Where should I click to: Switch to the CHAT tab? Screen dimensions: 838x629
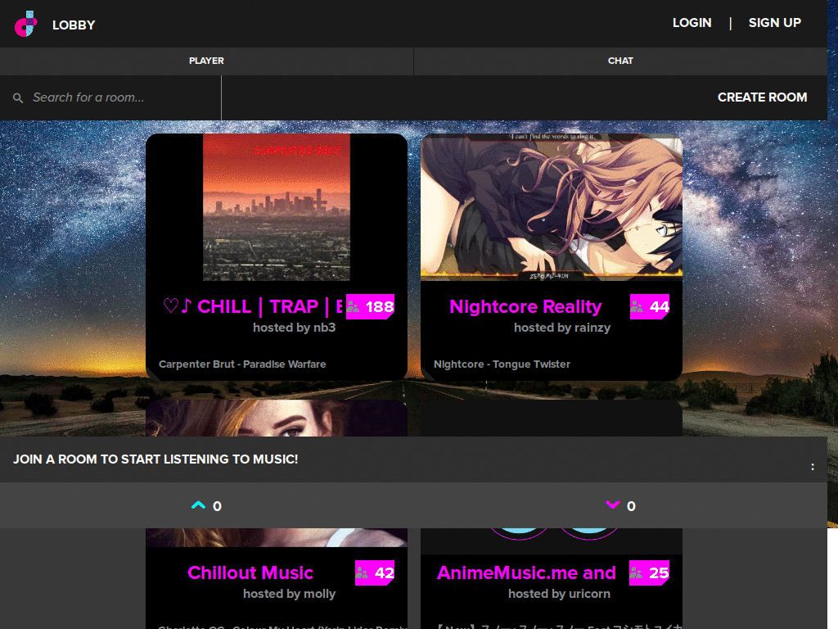click(620, 61)
